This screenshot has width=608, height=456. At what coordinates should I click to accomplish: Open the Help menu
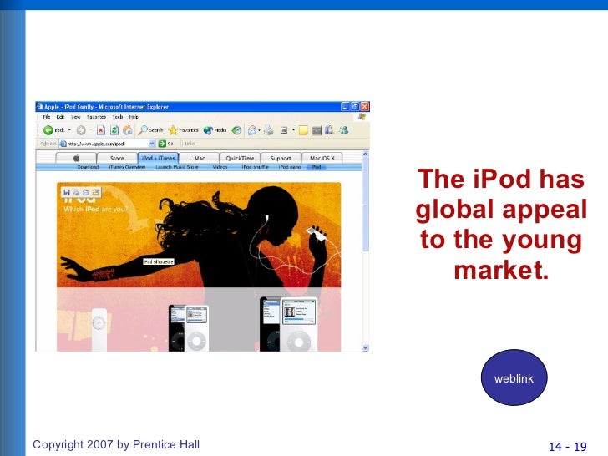[134, 117]
